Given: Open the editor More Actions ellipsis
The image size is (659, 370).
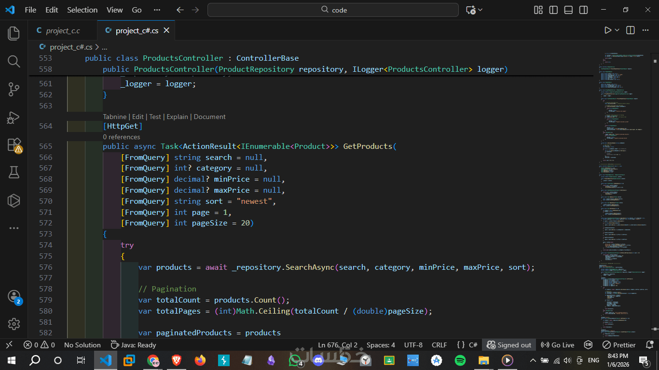Looking at the screenshot, I should (645, 30).
